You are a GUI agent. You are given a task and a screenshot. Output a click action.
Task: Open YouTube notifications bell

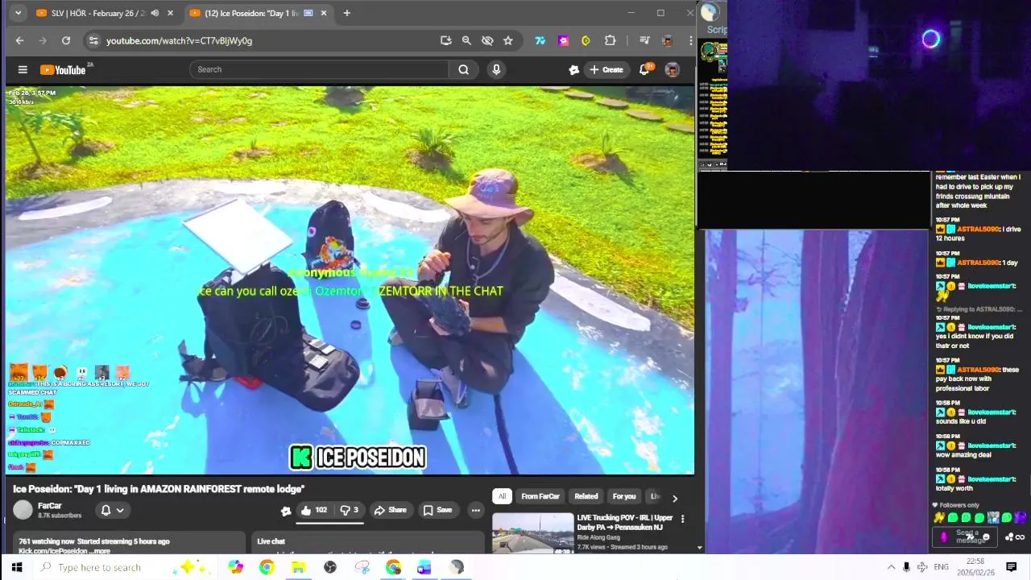(x=644, y=70)
